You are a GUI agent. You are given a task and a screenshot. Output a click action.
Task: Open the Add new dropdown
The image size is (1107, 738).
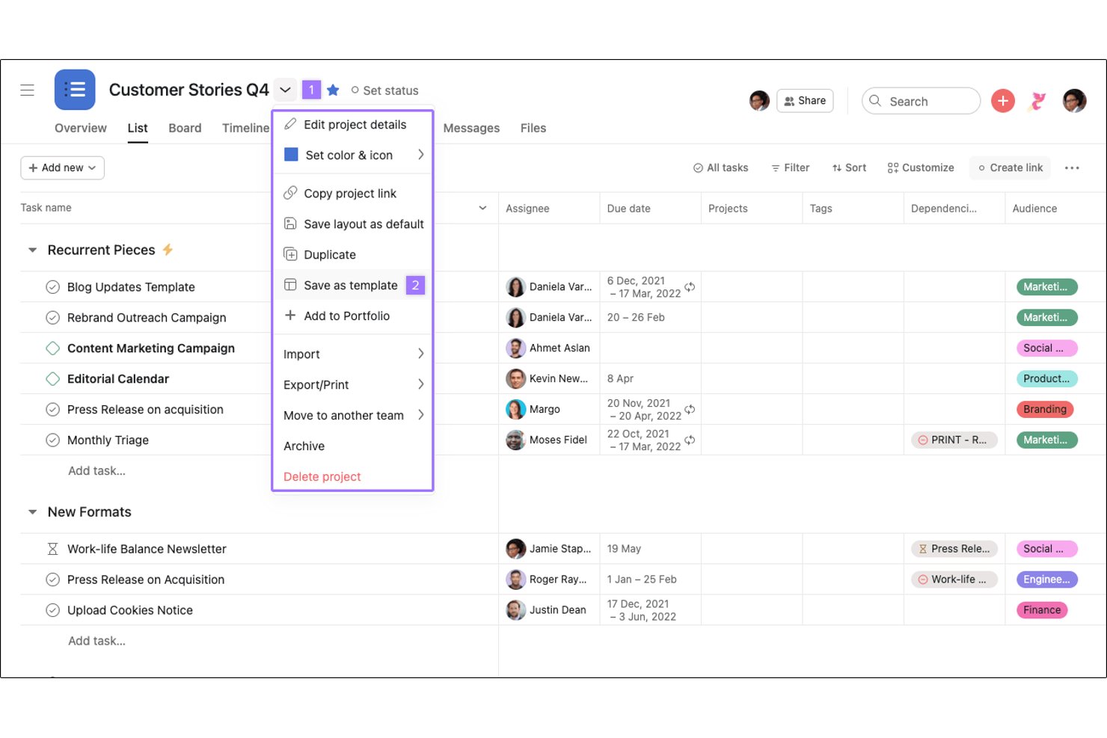pos(62,168)
